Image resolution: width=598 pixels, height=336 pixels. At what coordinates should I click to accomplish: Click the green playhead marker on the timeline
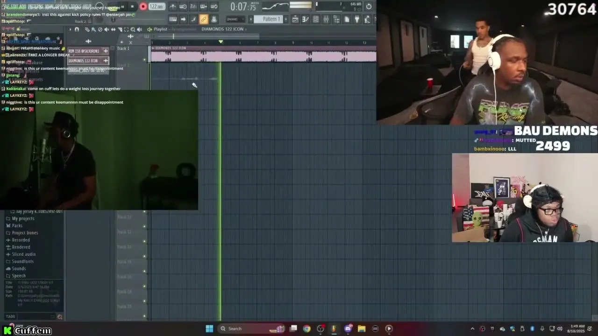click(x=221, y=42)
